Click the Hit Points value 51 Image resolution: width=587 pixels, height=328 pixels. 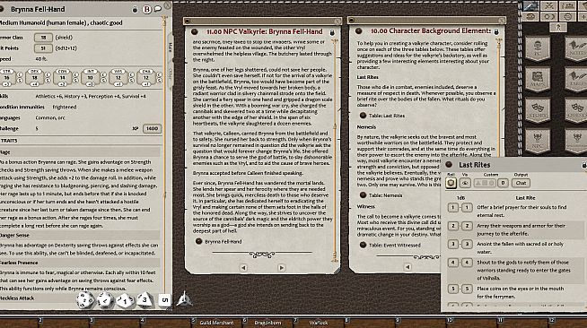(43, 48)
